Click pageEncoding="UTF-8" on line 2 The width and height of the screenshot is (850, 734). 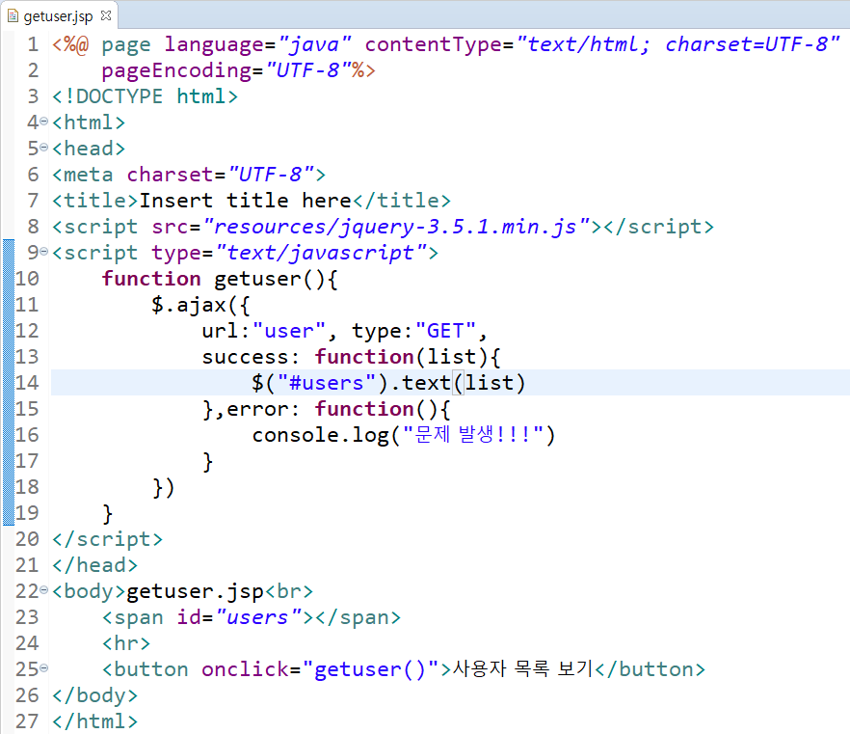(226, 70)
